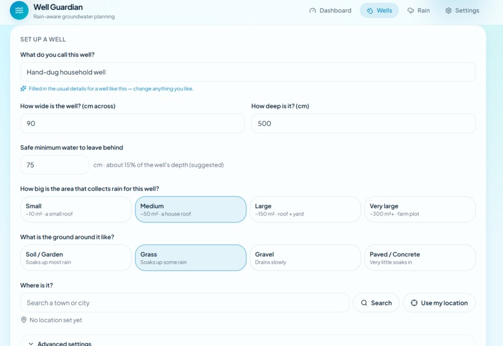Click the Search a town or city field
The image size is (503, 346).
185,303
